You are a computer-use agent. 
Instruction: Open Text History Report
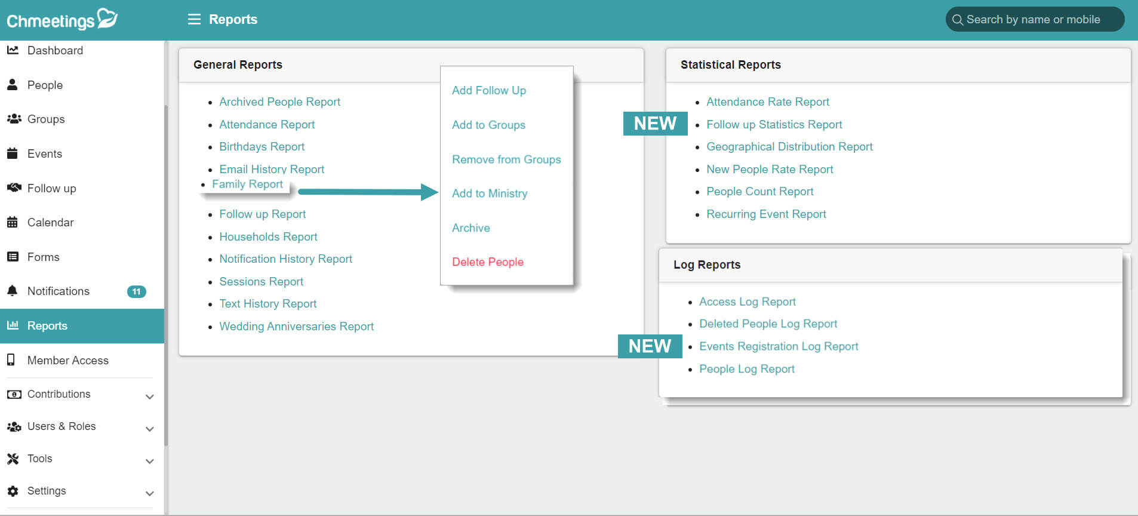(267, 303)
